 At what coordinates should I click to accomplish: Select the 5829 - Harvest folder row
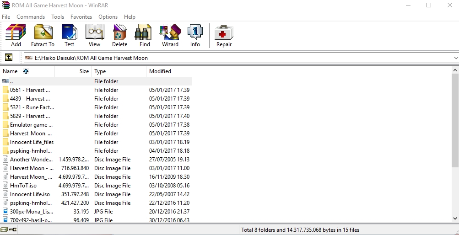point(97,116)
